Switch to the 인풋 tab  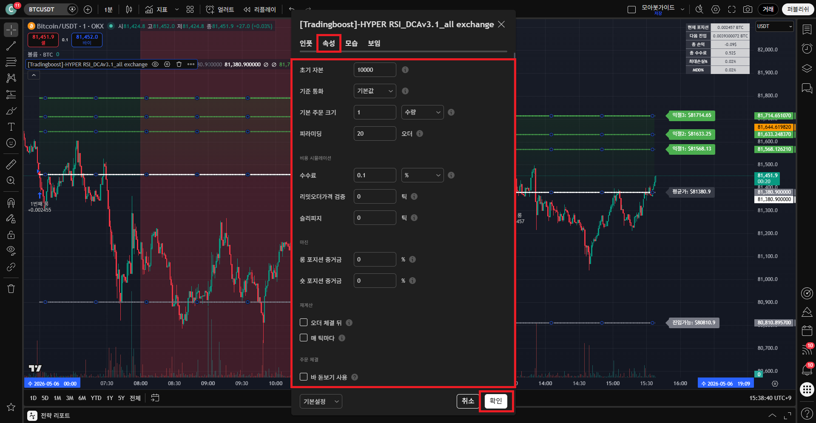pyautogui.click(x=306, y=43)
